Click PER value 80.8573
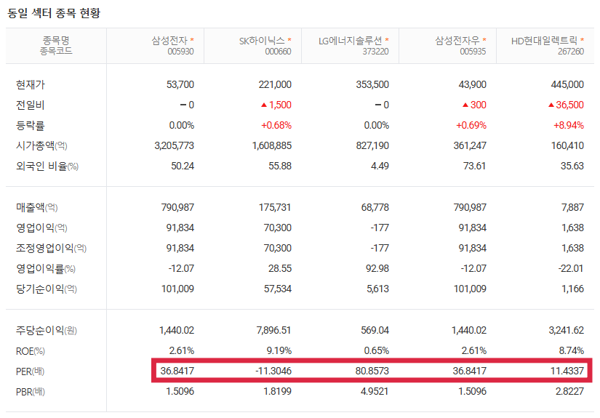Image resolution: width=600 pixels, height=418 pixels. pos(372,371)
